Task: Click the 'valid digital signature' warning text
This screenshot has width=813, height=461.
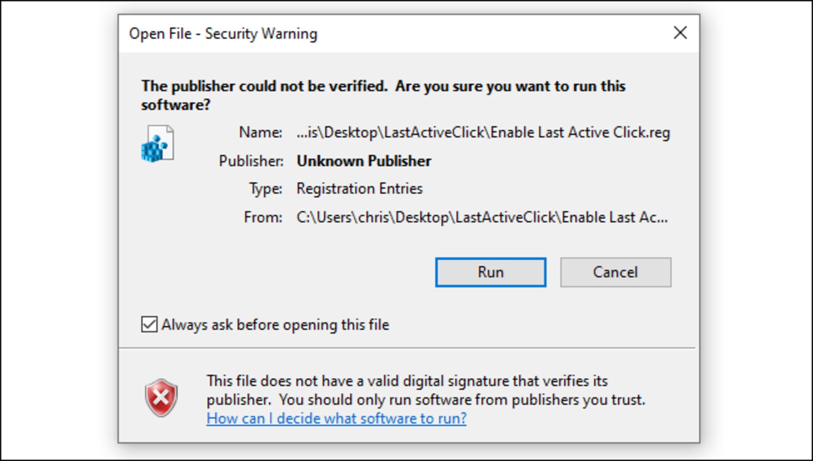Action: pos(406,381)
